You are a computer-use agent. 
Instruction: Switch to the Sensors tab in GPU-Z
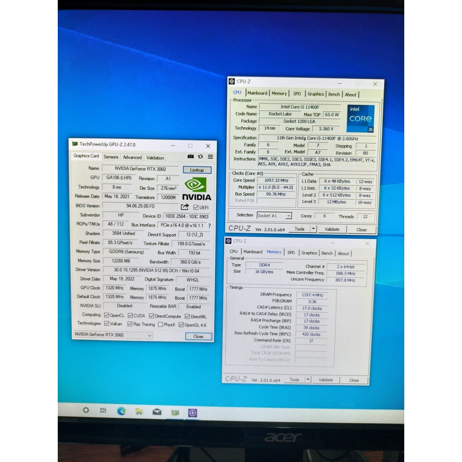coord(111,157)
